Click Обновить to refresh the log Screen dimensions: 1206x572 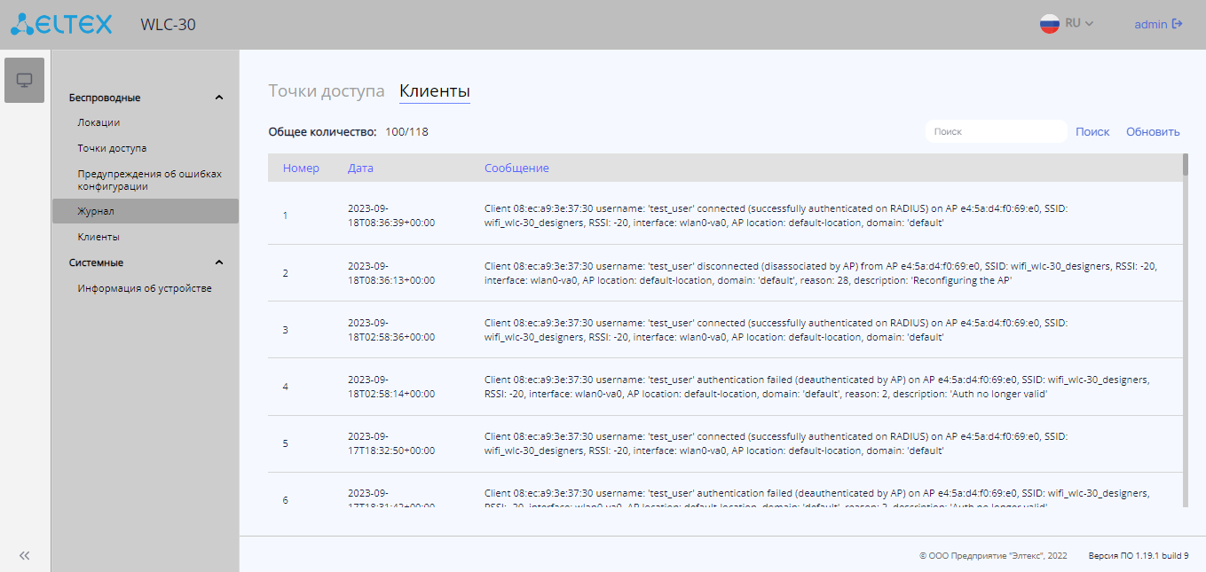[x=1153, y=131]
